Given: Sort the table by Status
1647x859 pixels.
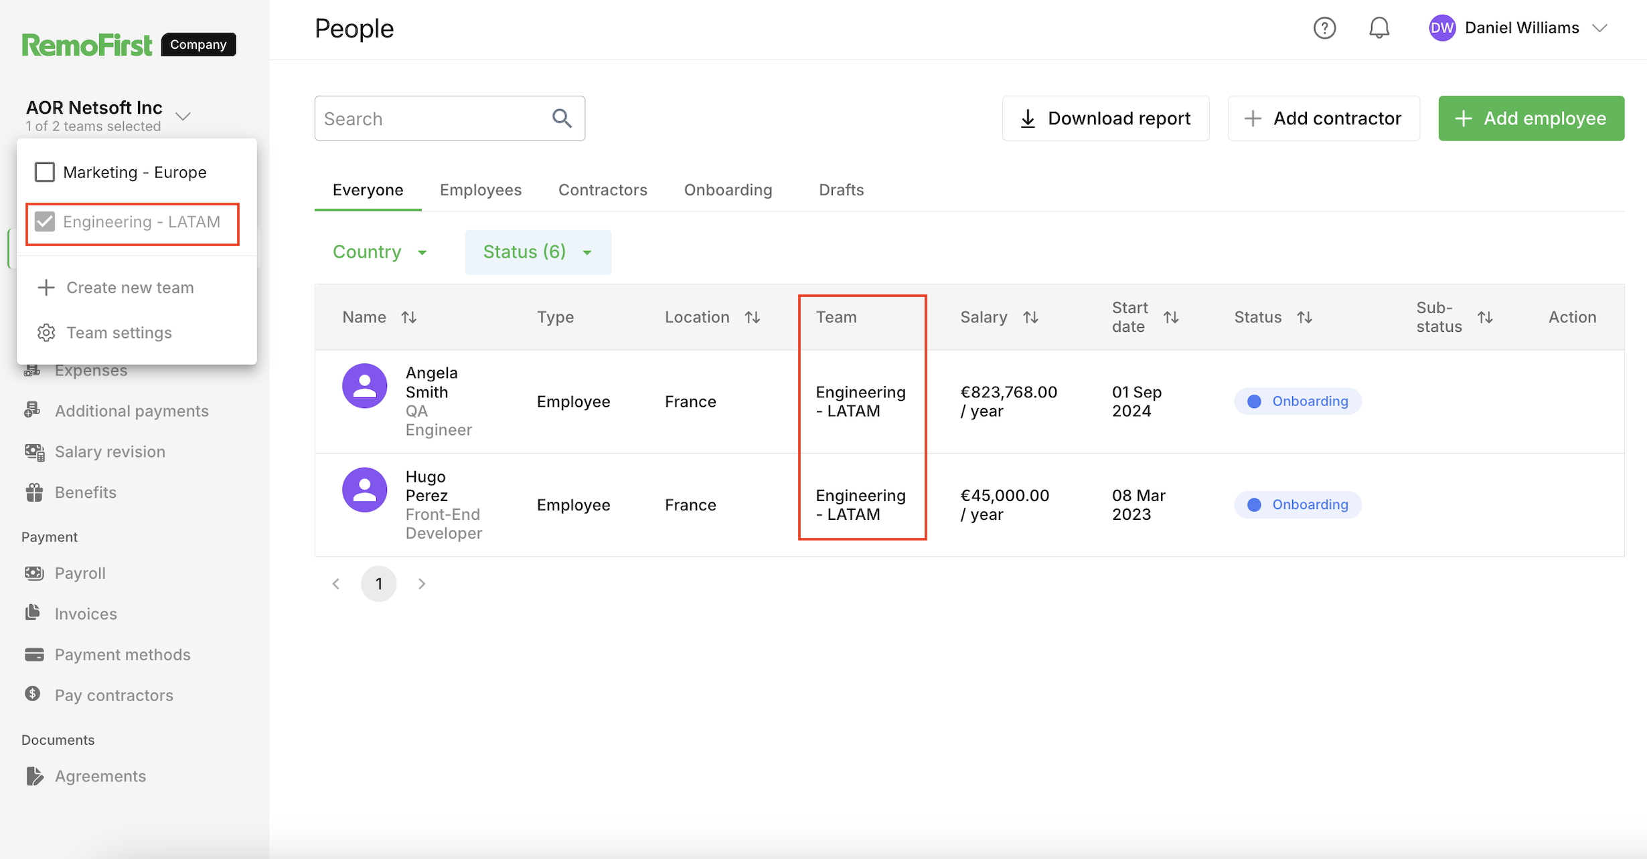Looking at the screenshot, I should coord(1305,317).
